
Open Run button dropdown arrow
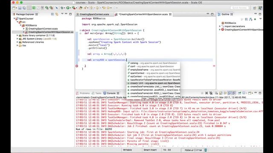[x=70, y=8]
